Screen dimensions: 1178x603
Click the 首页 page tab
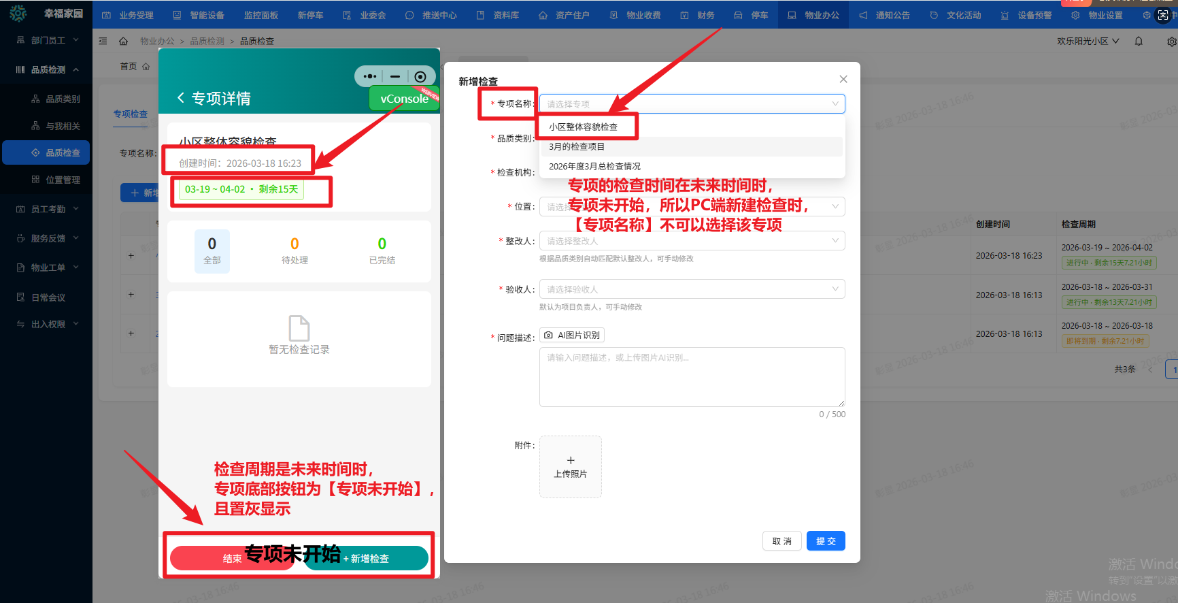(x=135, y=66)
